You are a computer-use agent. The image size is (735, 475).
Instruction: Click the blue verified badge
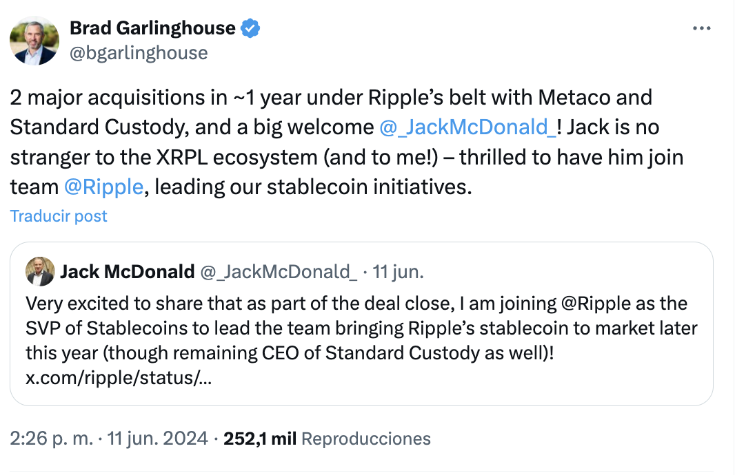250,28
